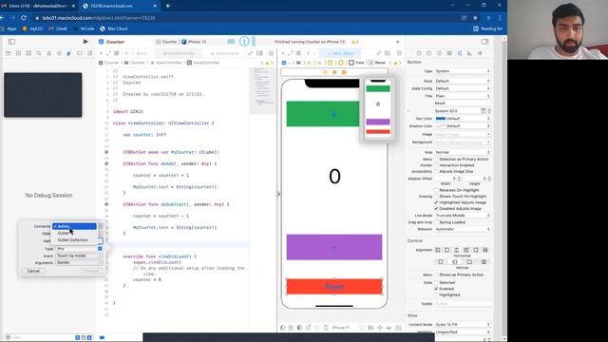Open the Style Default dropdown
The width and height of the screenshot is (608, 342).
463,81
